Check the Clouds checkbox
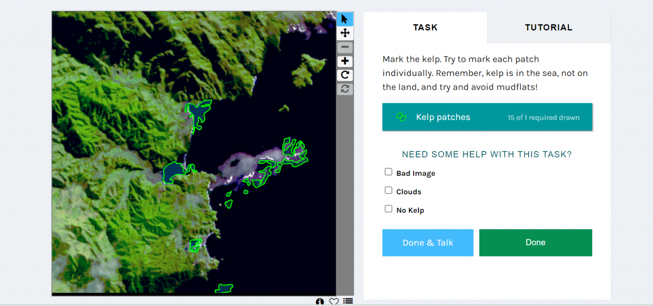 389,190
